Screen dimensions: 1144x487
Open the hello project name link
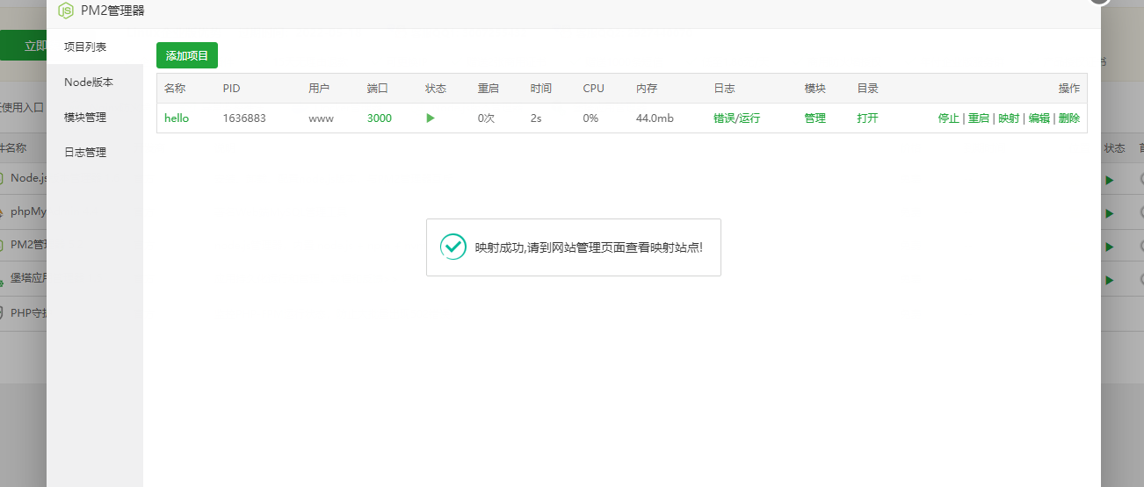click(177, 118)
